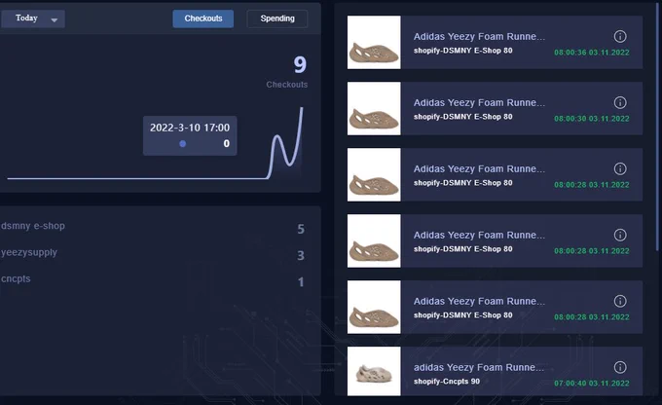Switch to the Checkouts view
This screenshot has height=405, width=662.
click(203, 18)
